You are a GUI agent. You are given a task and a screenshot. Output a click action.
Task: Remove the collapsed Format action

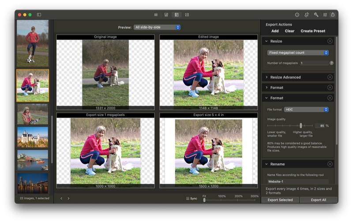[330, 87]
